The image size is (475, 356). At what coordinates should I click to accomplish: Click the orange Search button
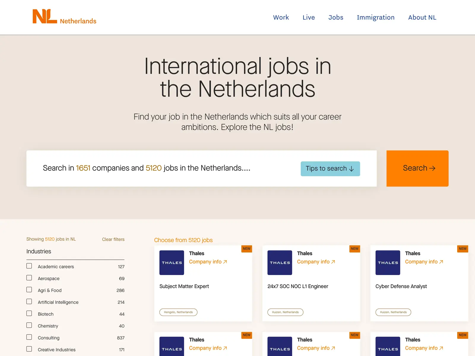[x=417, y=168]
